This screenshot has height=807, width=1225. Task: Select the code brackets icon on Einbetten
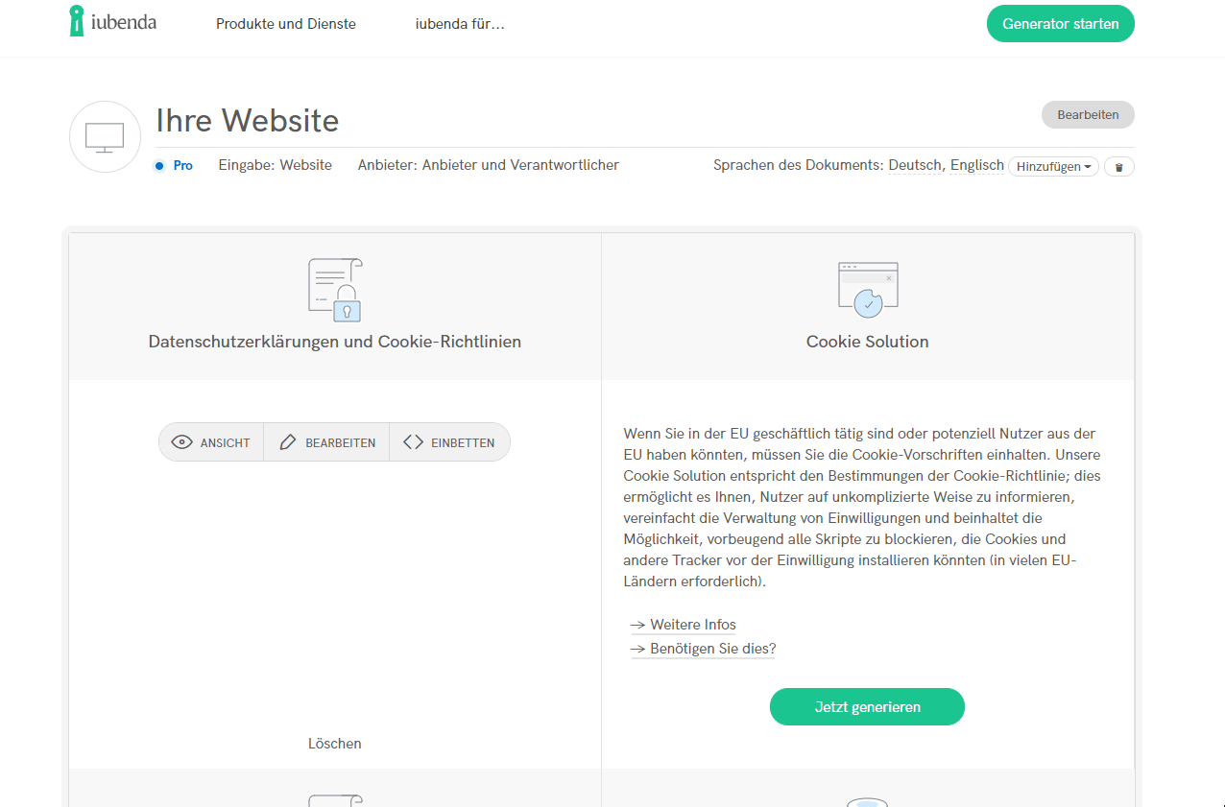point(414,441)
